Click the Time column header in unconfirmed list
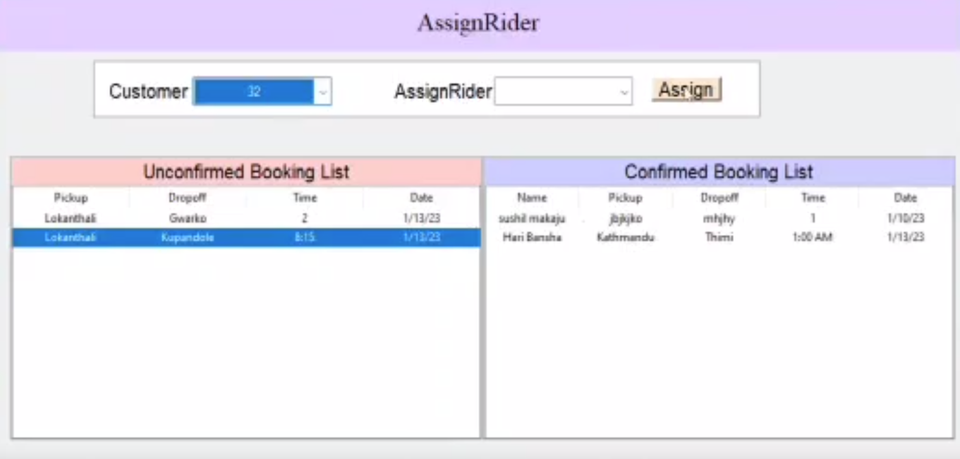 tap(305, 198)
